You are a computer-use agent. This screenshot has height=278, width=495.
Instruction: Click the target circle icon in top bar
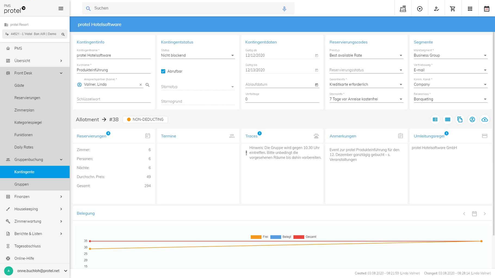(x=420, y=9)
